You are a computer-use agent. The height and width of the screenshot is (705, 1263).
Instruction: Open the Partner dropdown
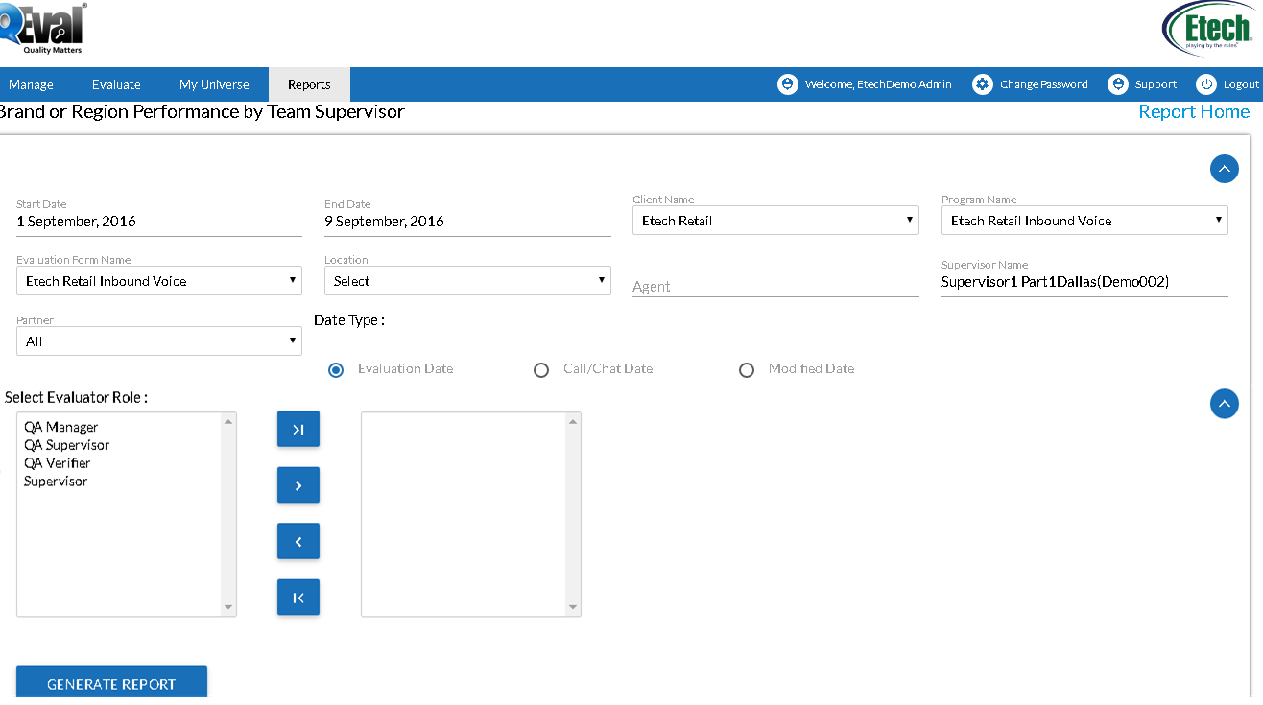coord(159,341)
